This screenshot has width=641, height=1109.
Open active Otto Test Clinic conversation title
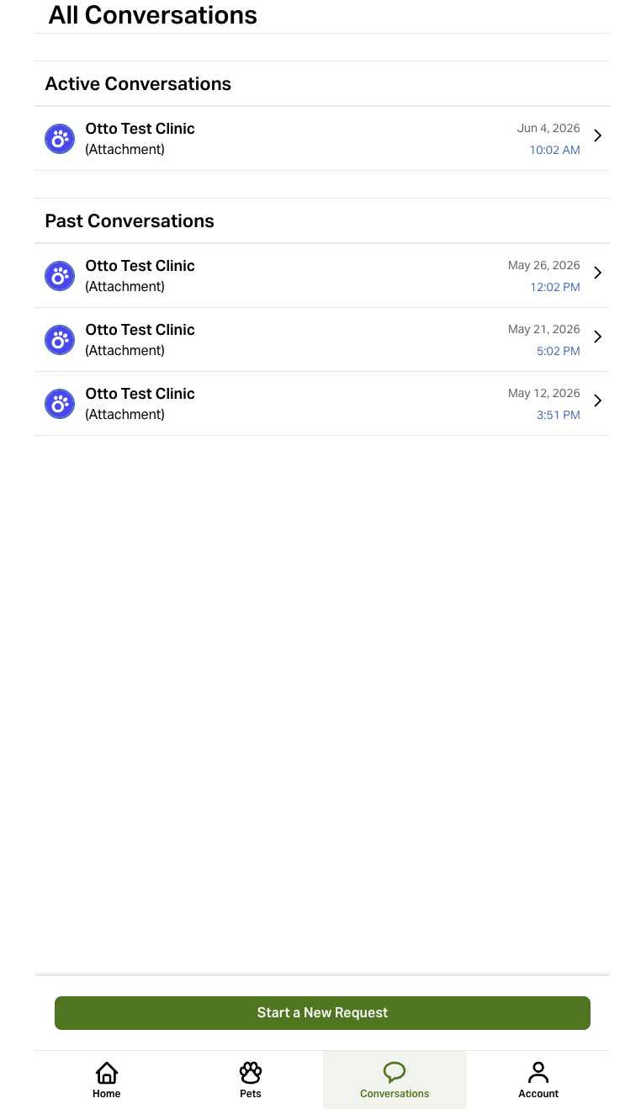point(140,129)
